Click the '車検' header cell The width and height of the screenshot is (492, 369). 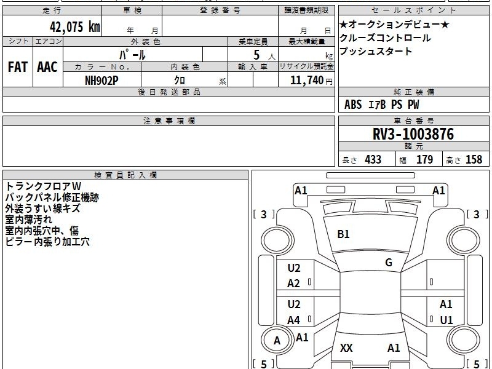[x=132, y=10]
